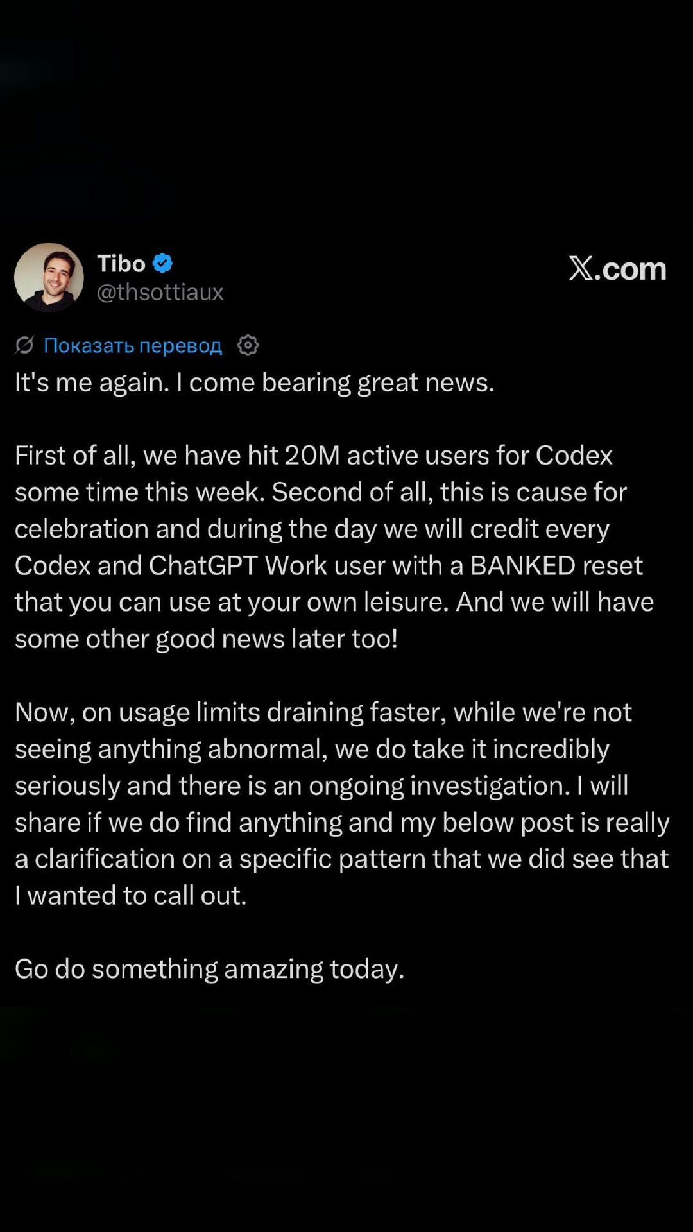
Task: Click the closing line 'Go do something amazing today.'
Action: point(210,969)
